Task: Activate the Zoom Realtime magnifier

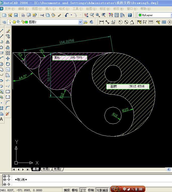Action: coord(92,15)
